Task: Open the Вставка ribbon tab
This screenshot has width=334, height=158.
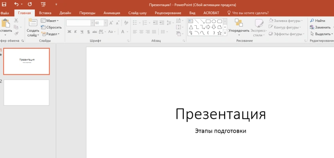Action: [x=45, y=13]
